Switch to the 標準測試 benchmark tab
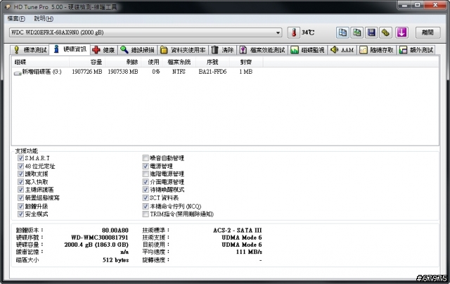The height and width of the screenshot is (284, 450). pyautogui.click(x=30, y=50)
